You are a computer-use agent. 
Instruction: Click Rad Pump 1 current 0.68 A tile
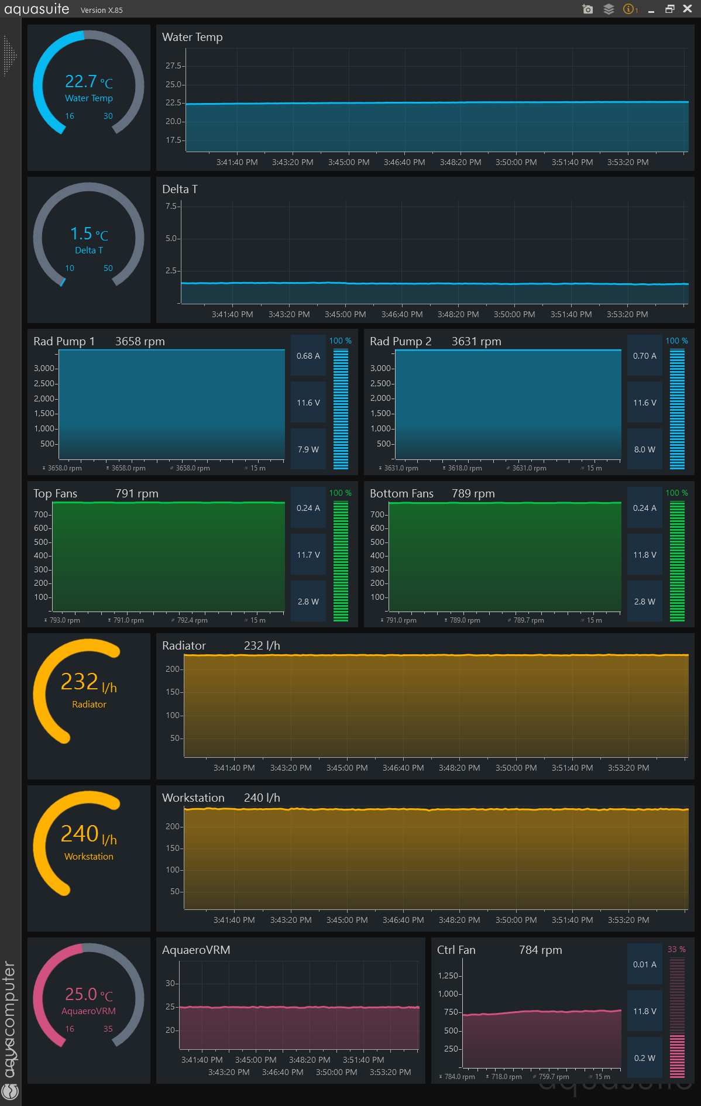point(308,356)
